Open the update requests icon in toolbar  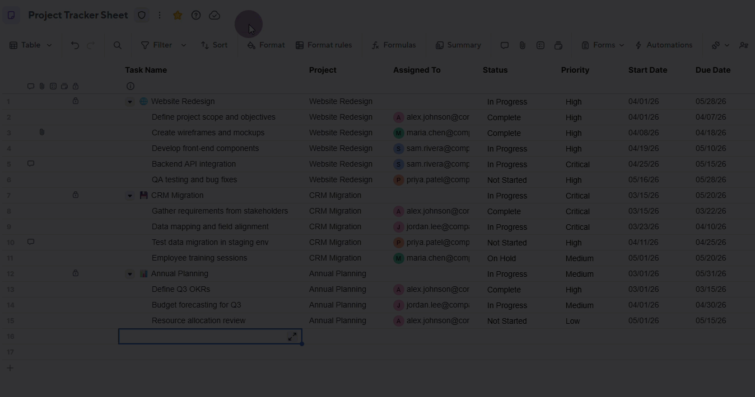coord(558,45)
